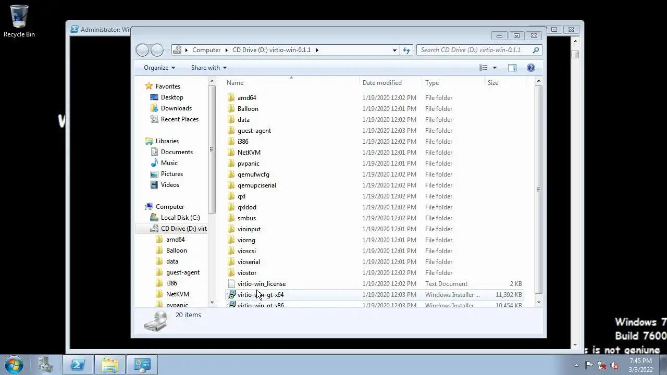
Task: Click the Windows Explorer taskbar icon
Action: (x=110, y=365)
